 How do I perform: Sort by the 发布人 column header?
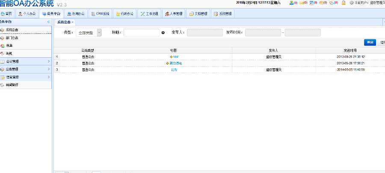[273, 50]
